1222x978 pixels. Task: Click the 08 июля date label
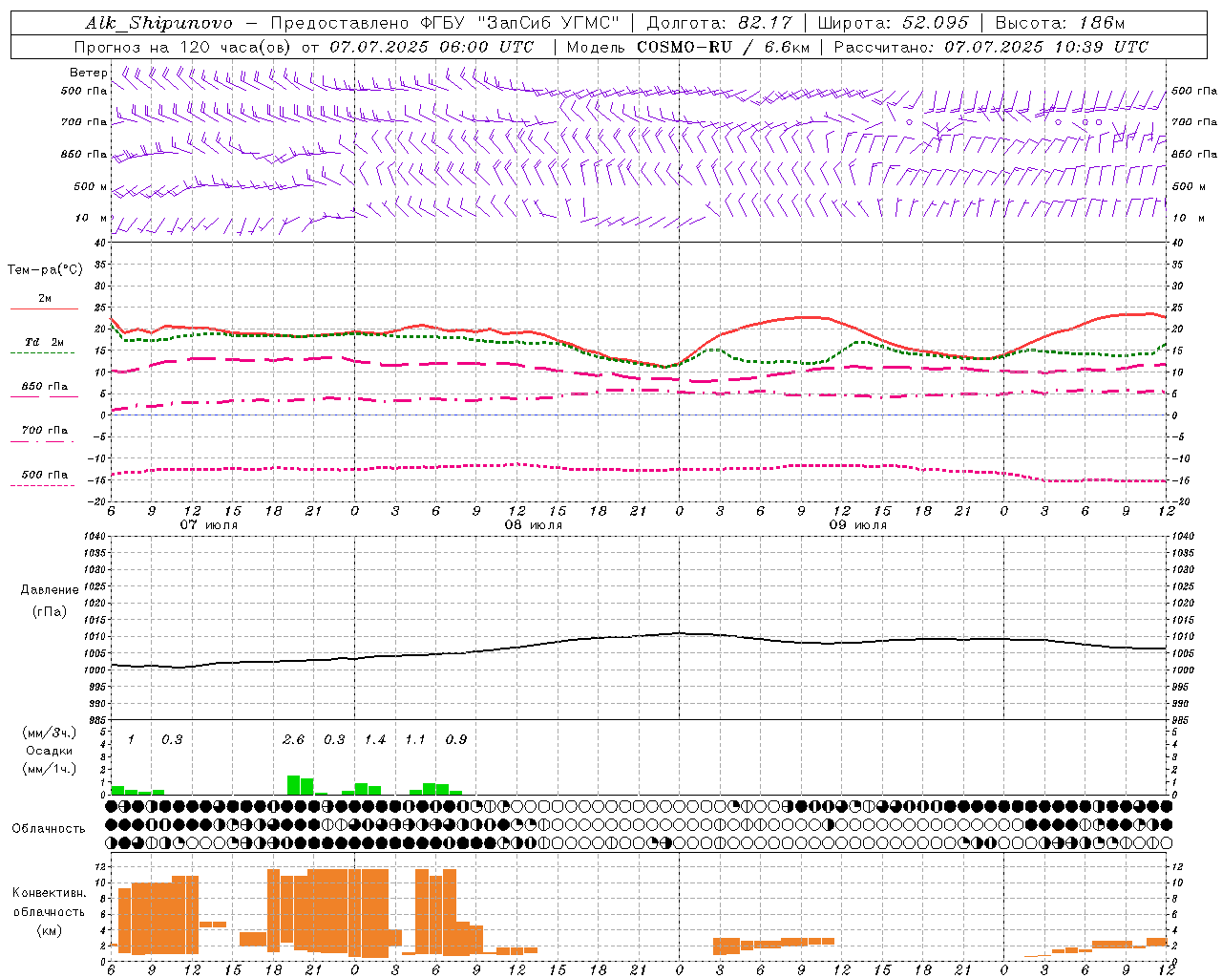click(x=533, y=525)
